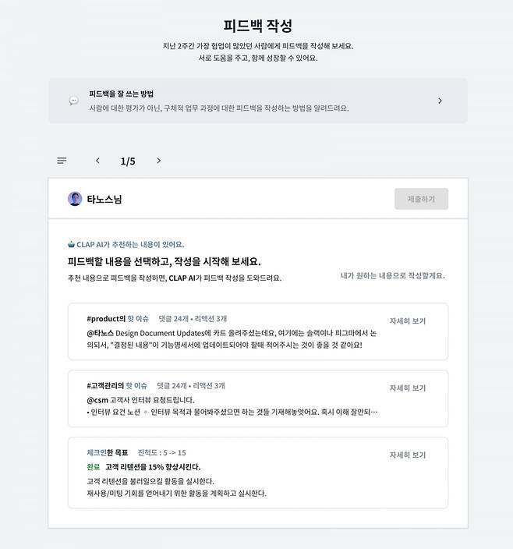The image size is (513, 549).
Task: Click the 피드백을 잘 쓰는 방법 title
Action: point(121,94)
